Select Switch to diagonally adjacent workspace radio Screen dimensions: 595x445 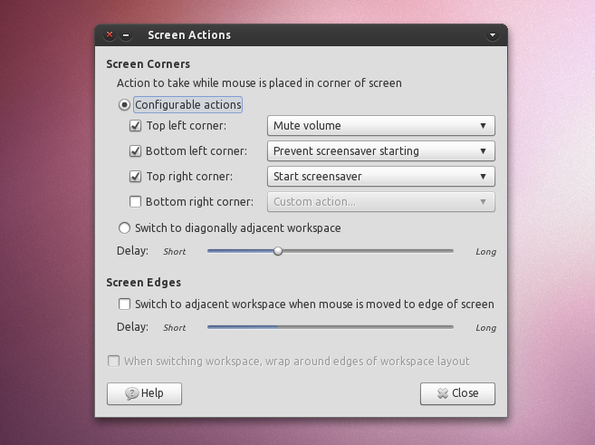coord(124,227)
